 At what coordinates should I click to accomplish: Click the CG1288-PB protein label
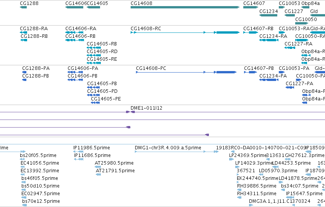click(36, 76)
